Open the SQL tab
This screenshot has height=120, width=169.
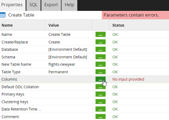click(34, 5)
